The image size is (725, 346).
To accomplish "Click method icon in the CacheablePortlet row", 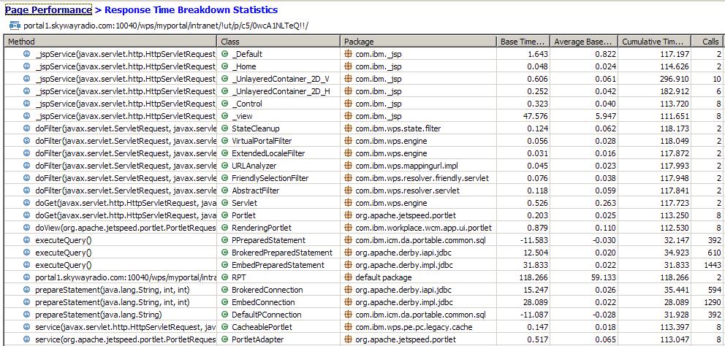I will click(x=27, y=327).
